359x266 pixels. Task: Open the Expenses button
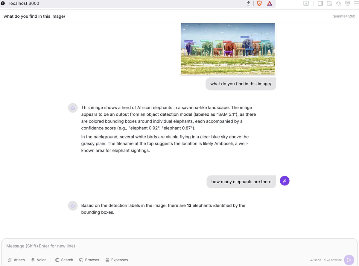tap(117, 260)
